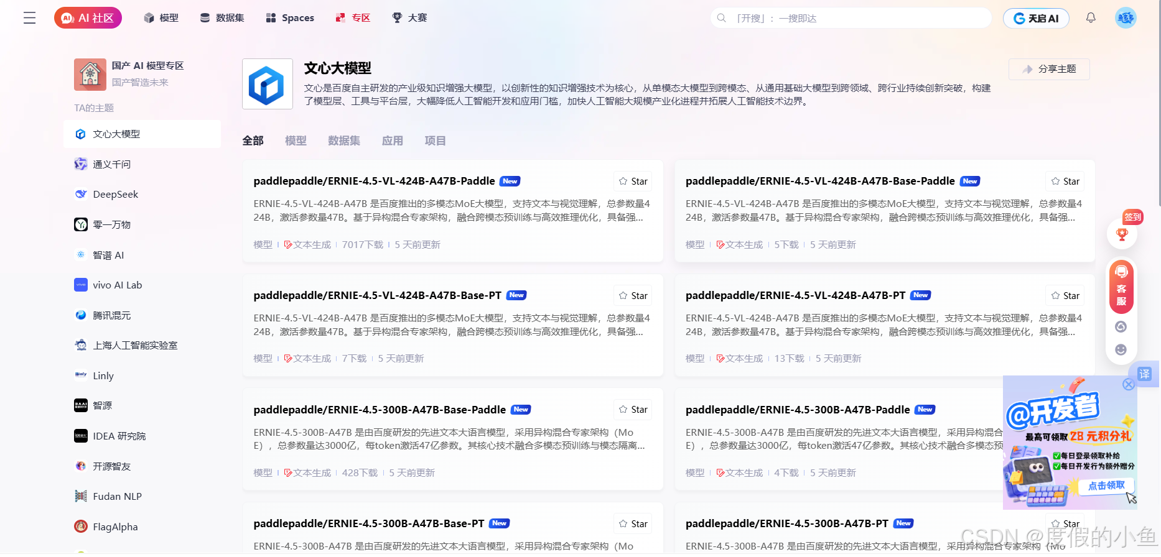Open ERNIE-4.5-300B-A47B-Paddle model link
Image resolution: width=1161 pixels, height=557 pixels.
point(798,410)
